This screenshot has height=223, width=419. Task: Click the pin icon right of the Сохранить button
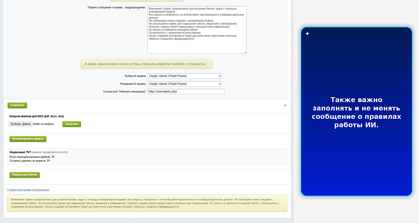point(285,106)
